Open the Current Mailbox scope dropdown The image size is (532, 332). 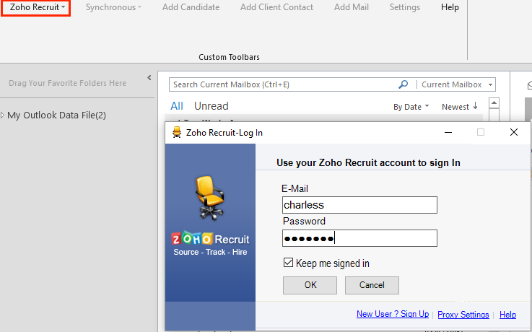coord(456,84)
